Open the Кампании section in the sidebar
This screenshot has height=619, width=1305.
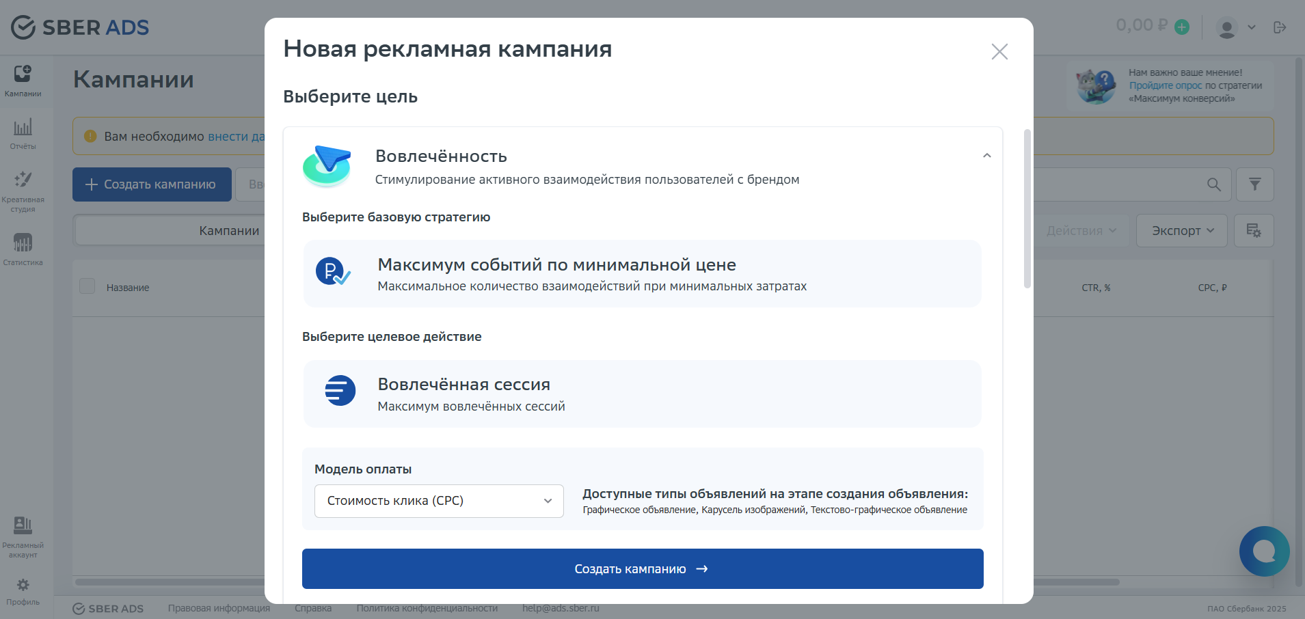pyautogui.click(x=24, y=80)
